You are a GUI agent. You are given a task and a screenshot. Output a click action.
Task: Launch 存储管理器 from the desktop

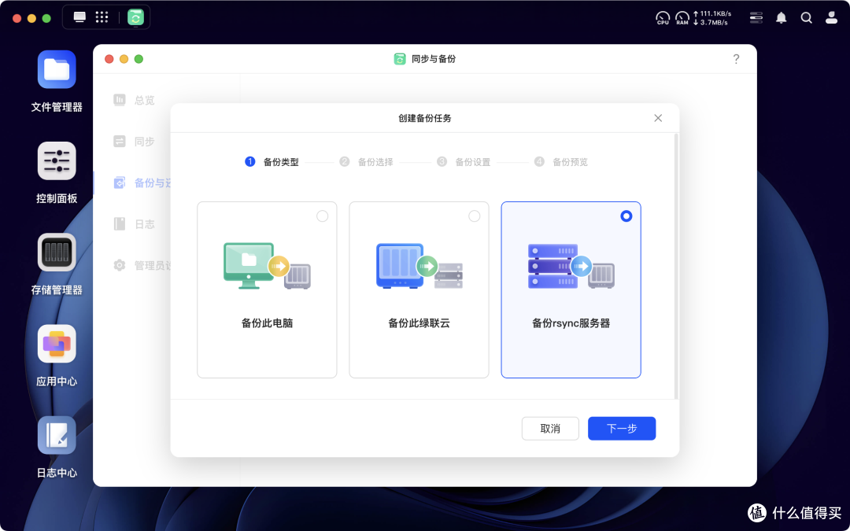click(57, 252)
